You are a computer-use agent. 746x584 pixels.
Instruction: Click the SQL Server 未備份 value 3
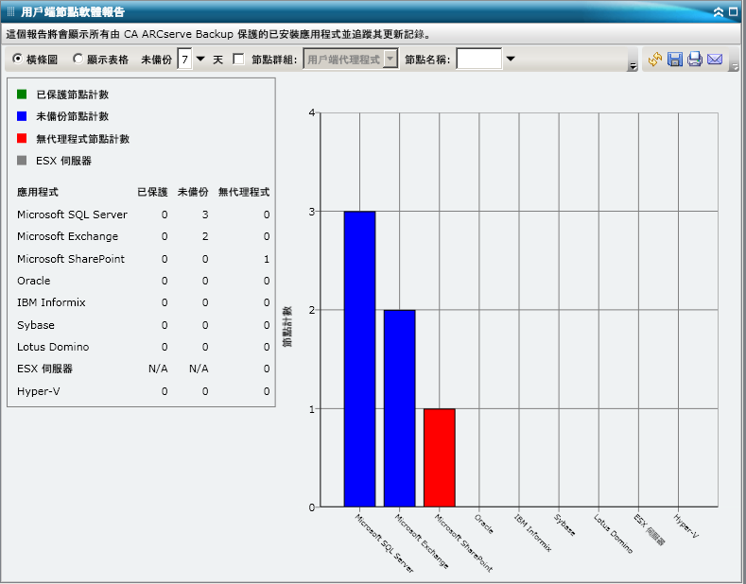point(205,215)
